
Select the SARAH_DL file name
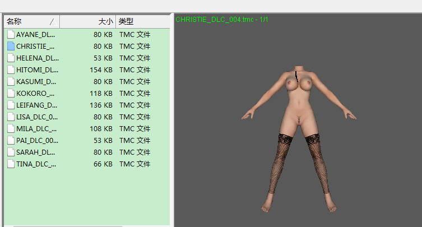click(x=37, y=152)
